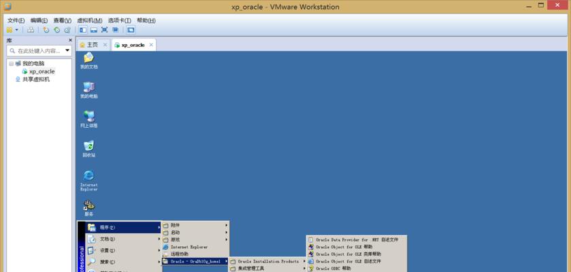This screenshot has width=571, height=272.
Task: Click the take snapshot toolbar icon
Action: 46,30
